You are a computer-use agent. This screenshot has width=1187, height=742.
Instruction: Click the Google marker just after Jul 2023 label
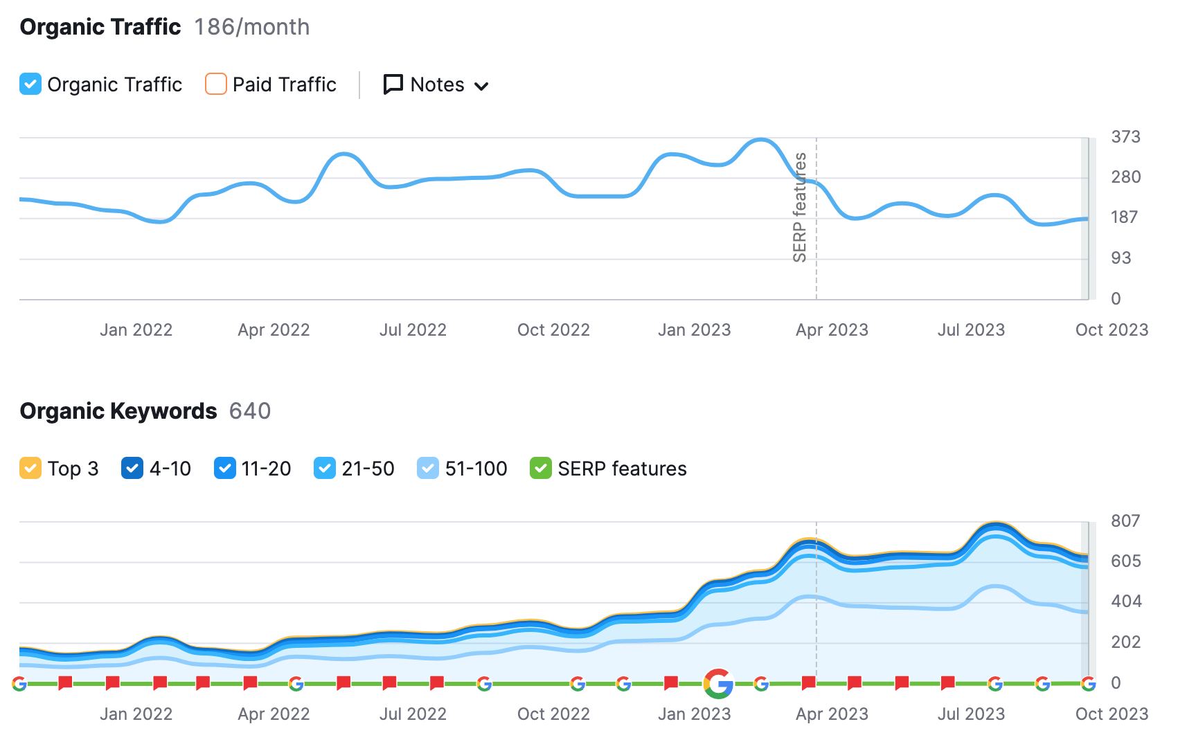pos(995,684)
